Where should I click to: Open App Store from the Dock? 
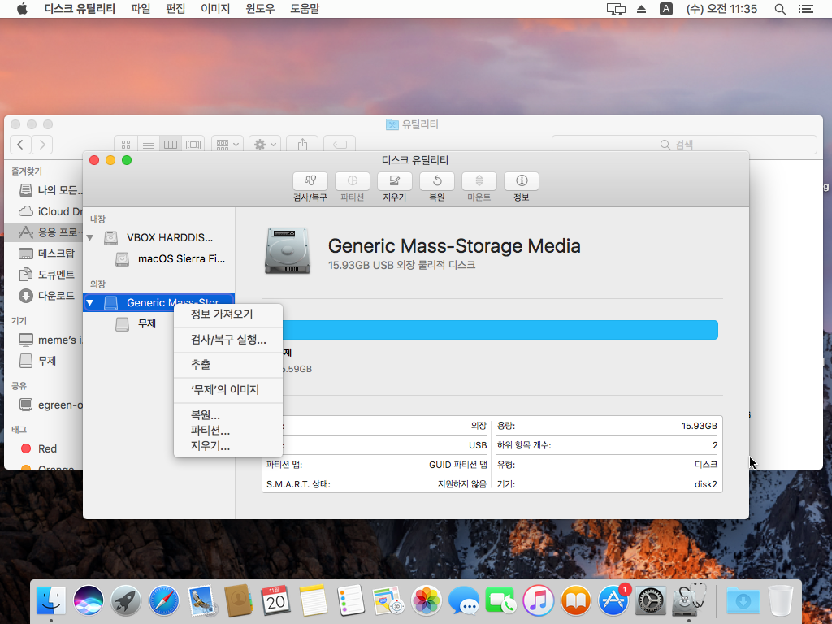pos(614,600)
